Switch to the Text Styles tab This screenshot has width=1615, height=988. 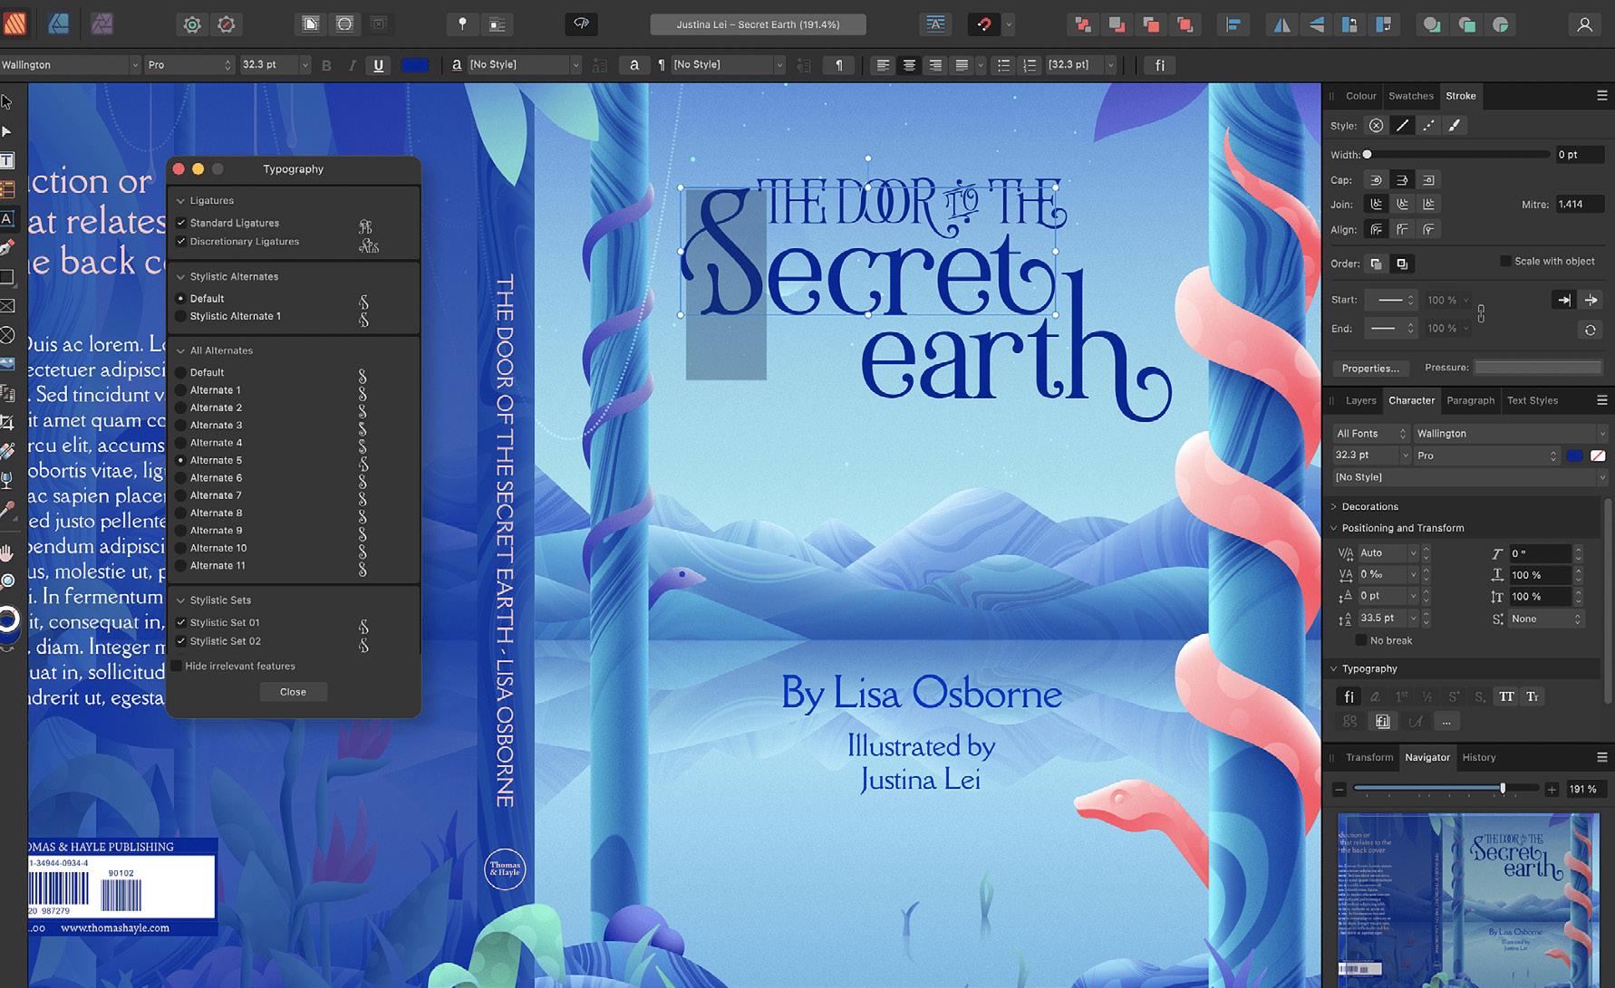1532,400
